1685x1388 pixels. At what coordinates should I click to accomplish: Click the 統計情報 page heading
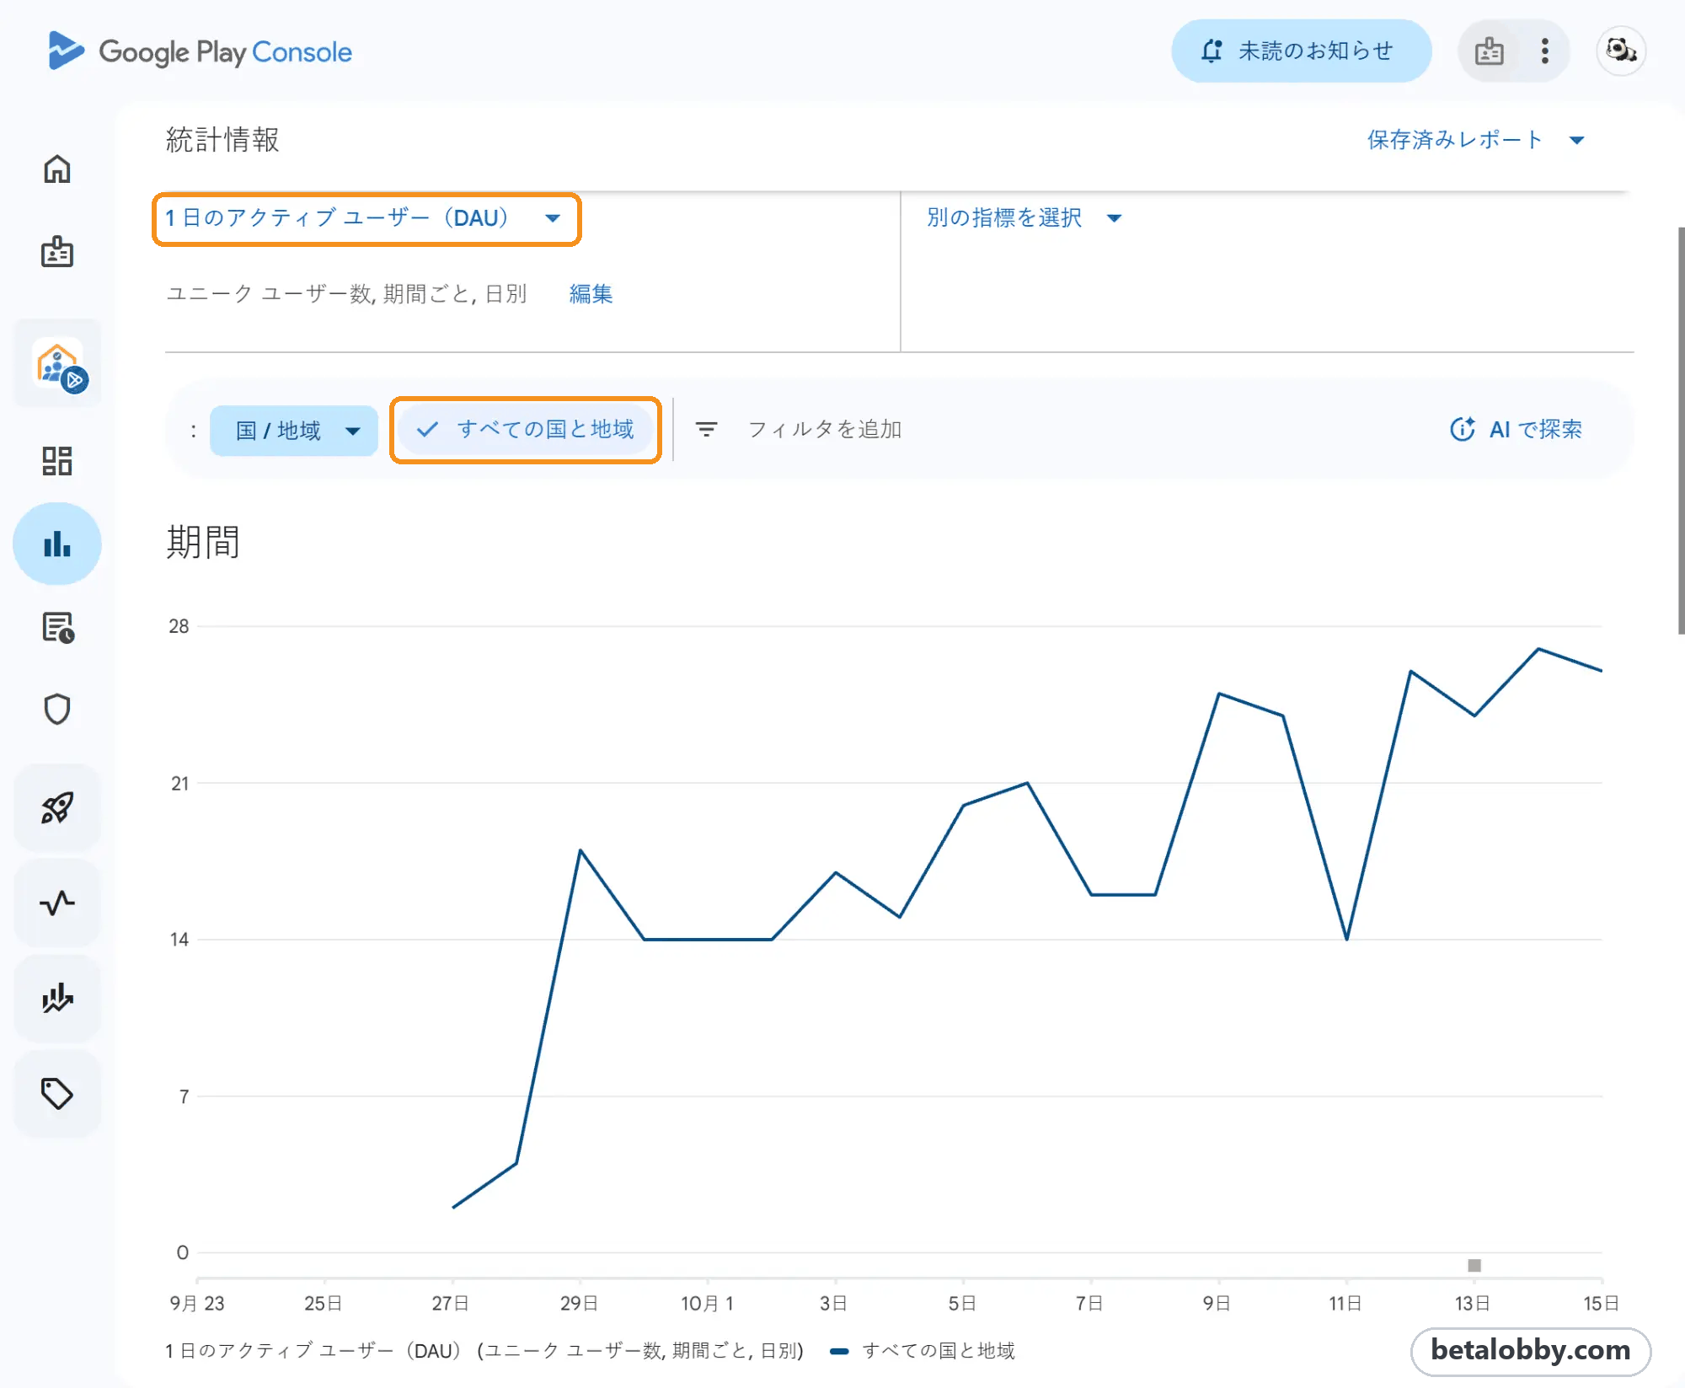(x=222, y=140)
